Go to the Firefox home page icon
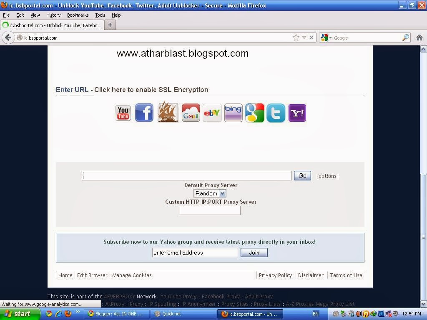Screen dimensions: 427x320 [419, 37]
